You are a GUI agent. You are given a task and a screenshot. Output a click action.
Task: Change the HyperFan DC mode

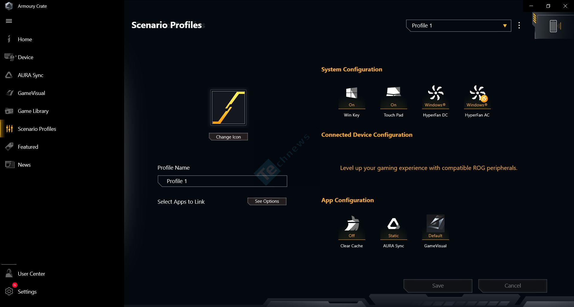coord(435,101)
